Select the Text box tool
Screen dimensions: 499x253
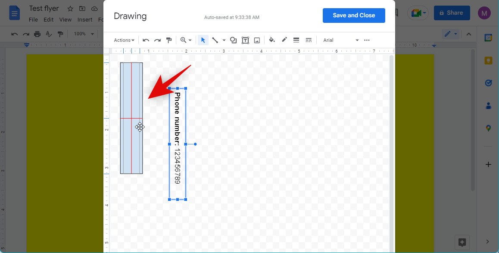pyautogui.click(x=245, y=40)
